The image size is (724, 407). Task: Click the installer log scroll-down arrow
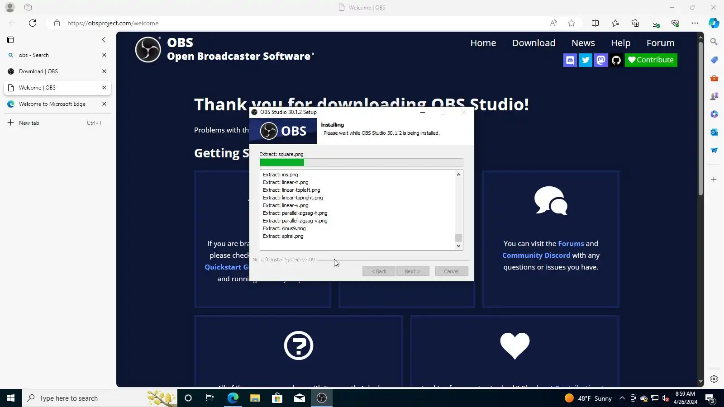pyautogui.click(x=459, y=246)
